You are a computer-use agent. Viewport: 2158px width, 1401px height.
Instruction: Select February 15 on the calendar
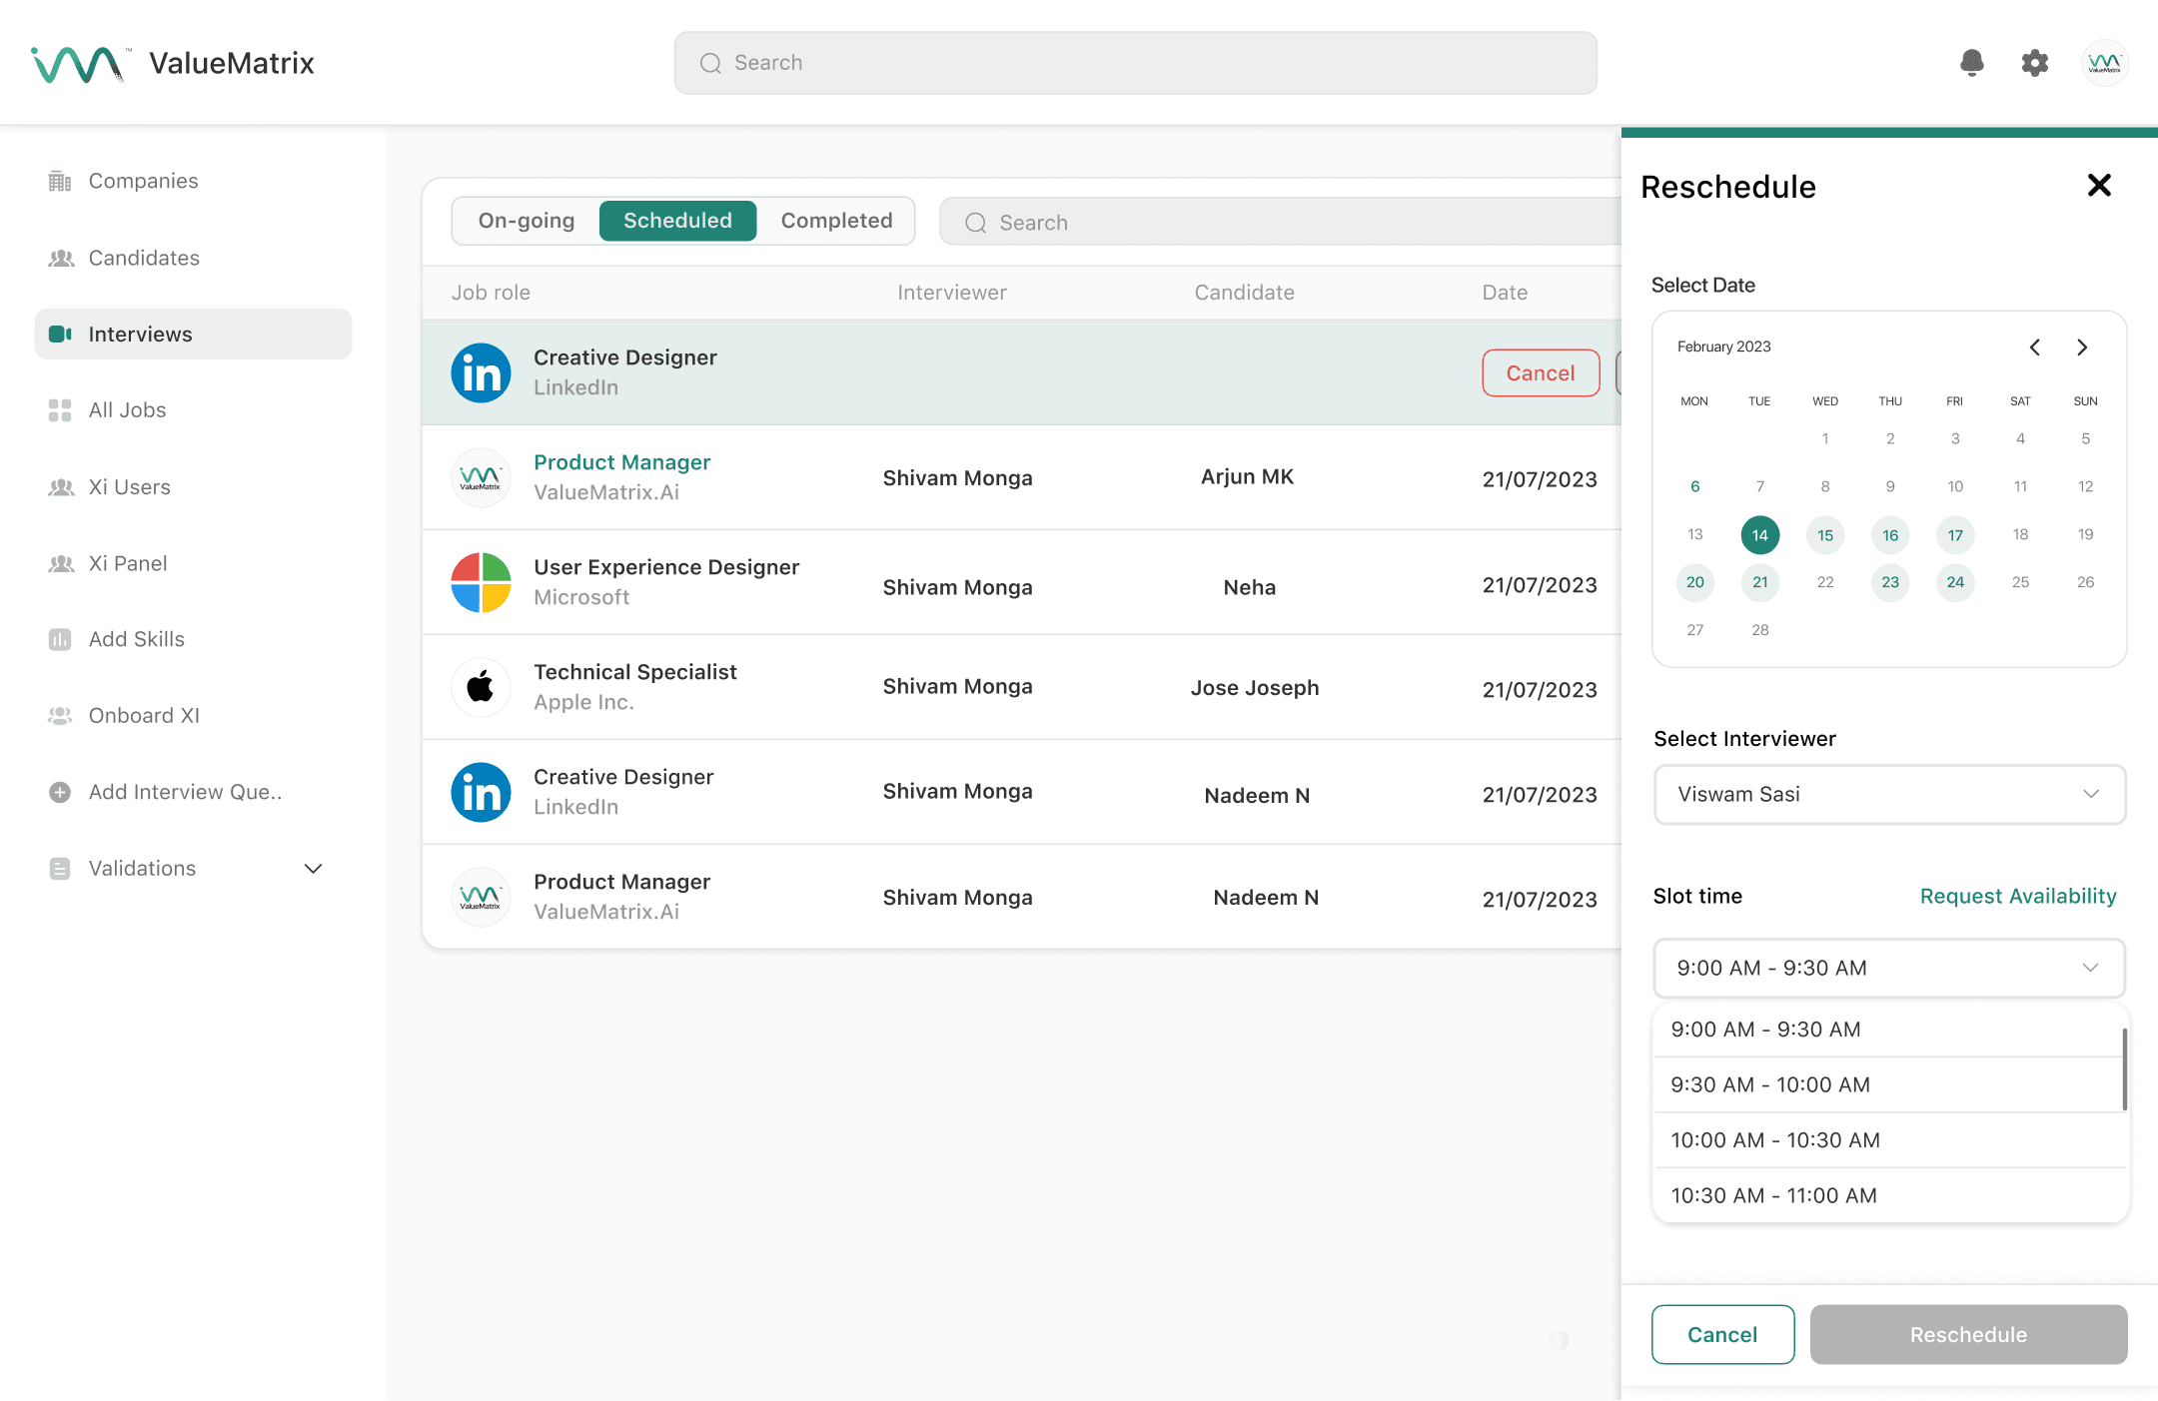(1824, 535)
